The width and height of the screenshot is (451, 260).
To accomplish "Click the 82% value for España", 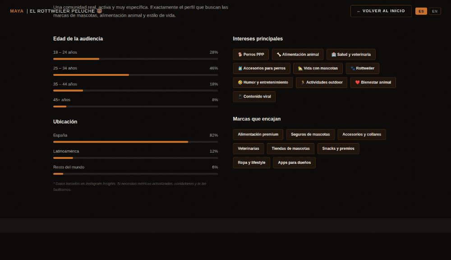I will coord(214,135).
